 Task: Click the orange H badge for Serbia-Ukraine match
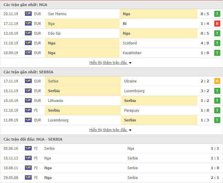217,81
